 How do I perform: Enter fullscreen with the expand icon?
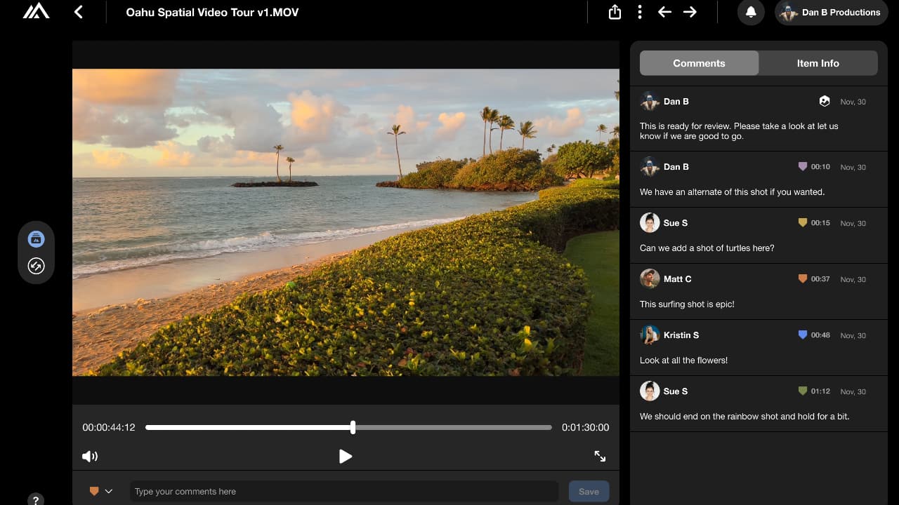pos(600,456)
